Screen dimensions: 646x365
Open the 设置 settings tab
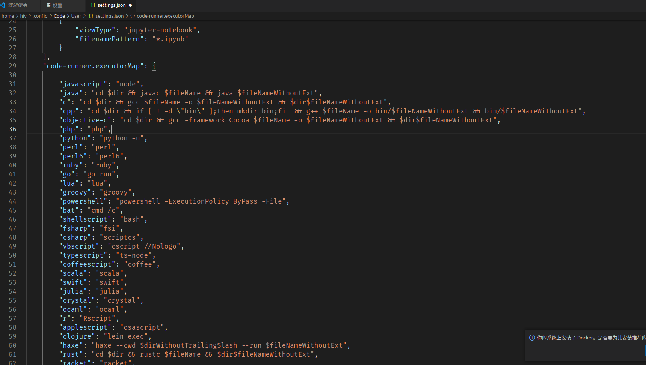pyautogui.click(x=57, y=5)
